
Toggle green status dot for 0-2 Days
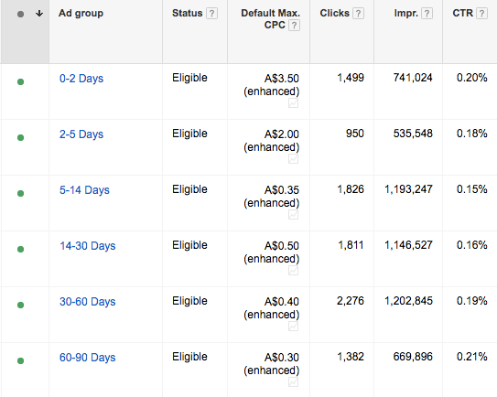21,82
